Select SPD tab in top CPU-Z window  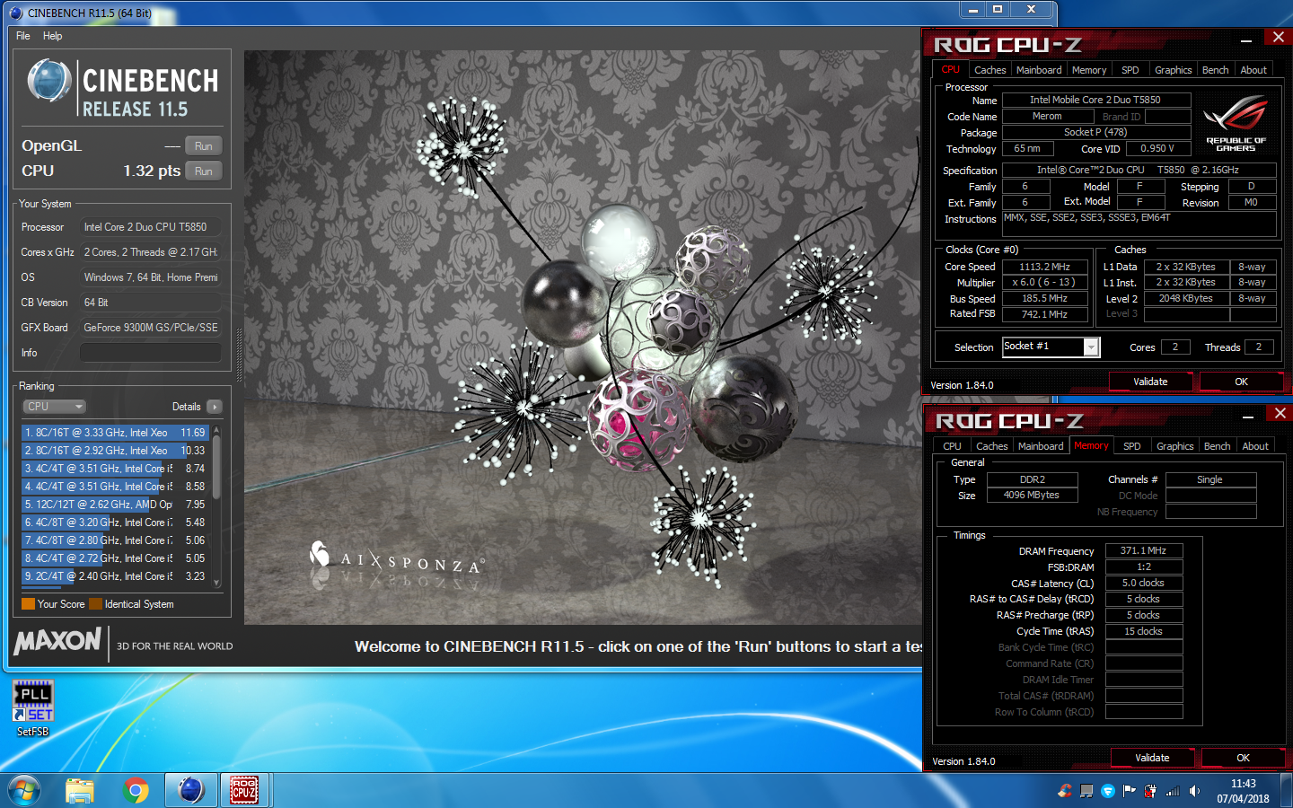pos(1130,70)
